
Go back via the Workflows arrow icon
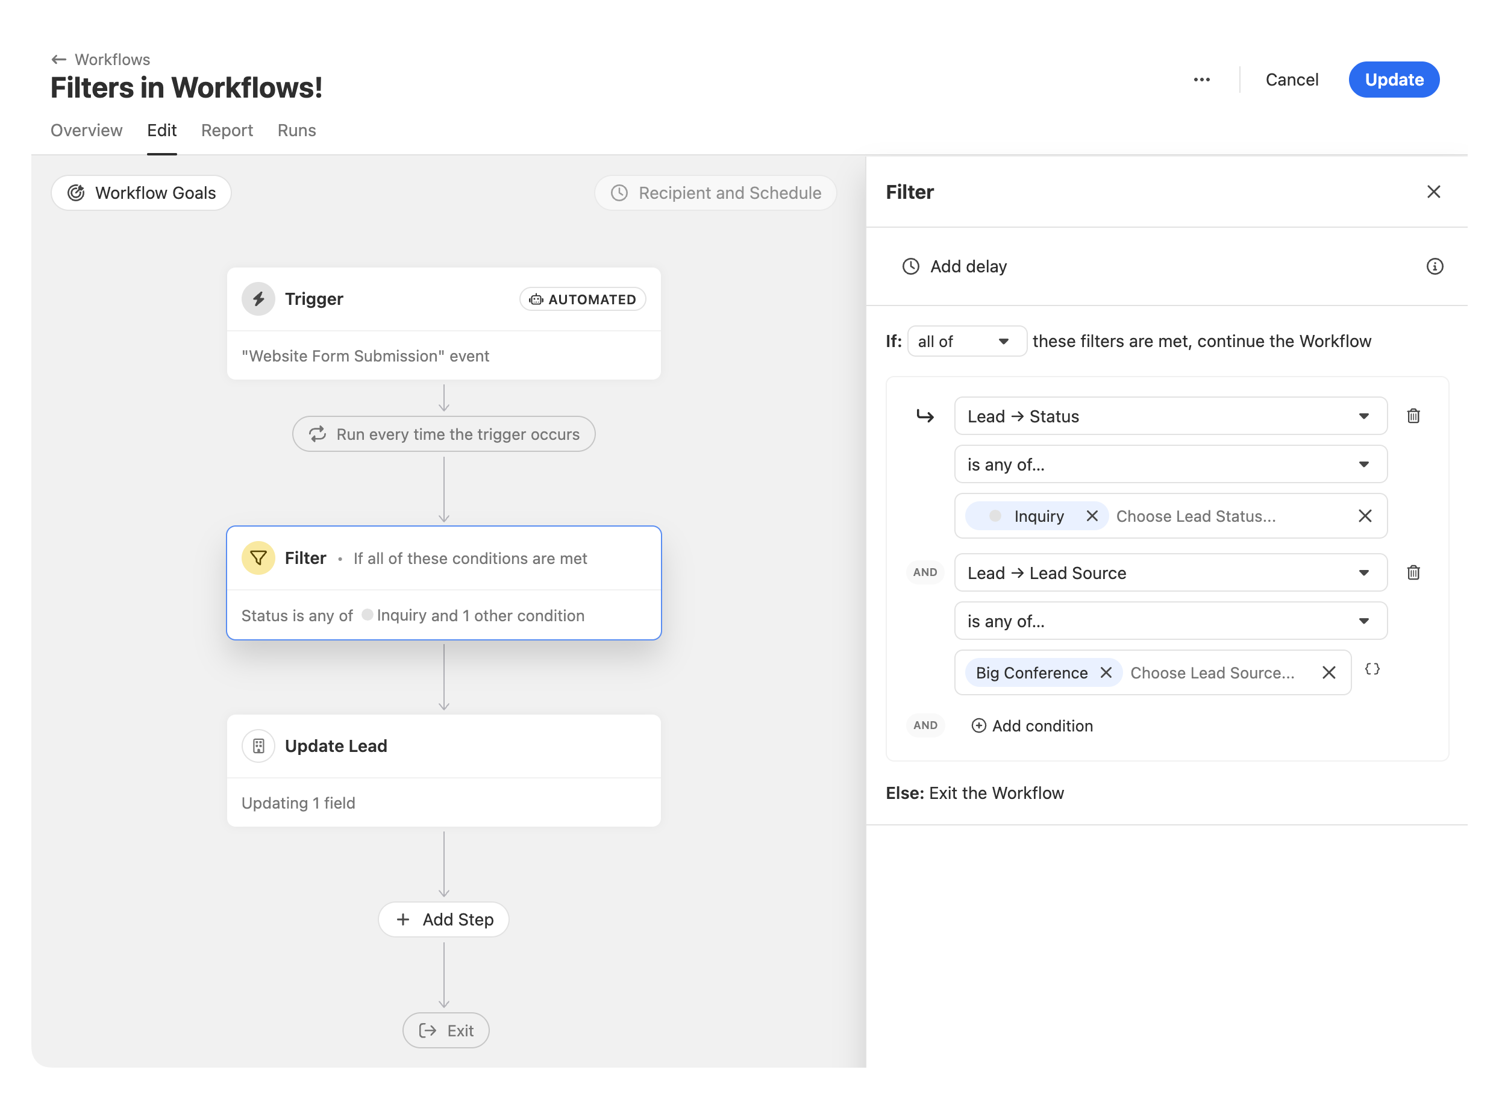(58, 59)
